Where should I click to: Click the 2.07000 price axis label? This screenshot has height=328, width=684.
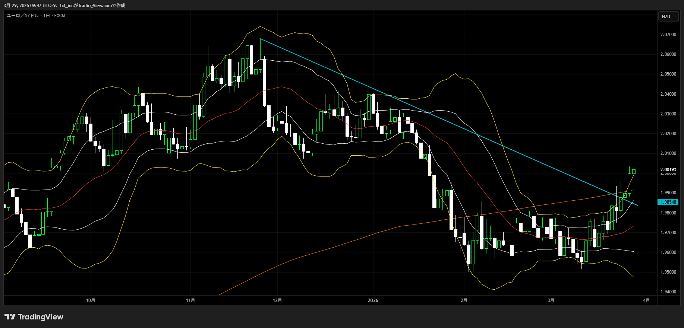tap(668, 35)
